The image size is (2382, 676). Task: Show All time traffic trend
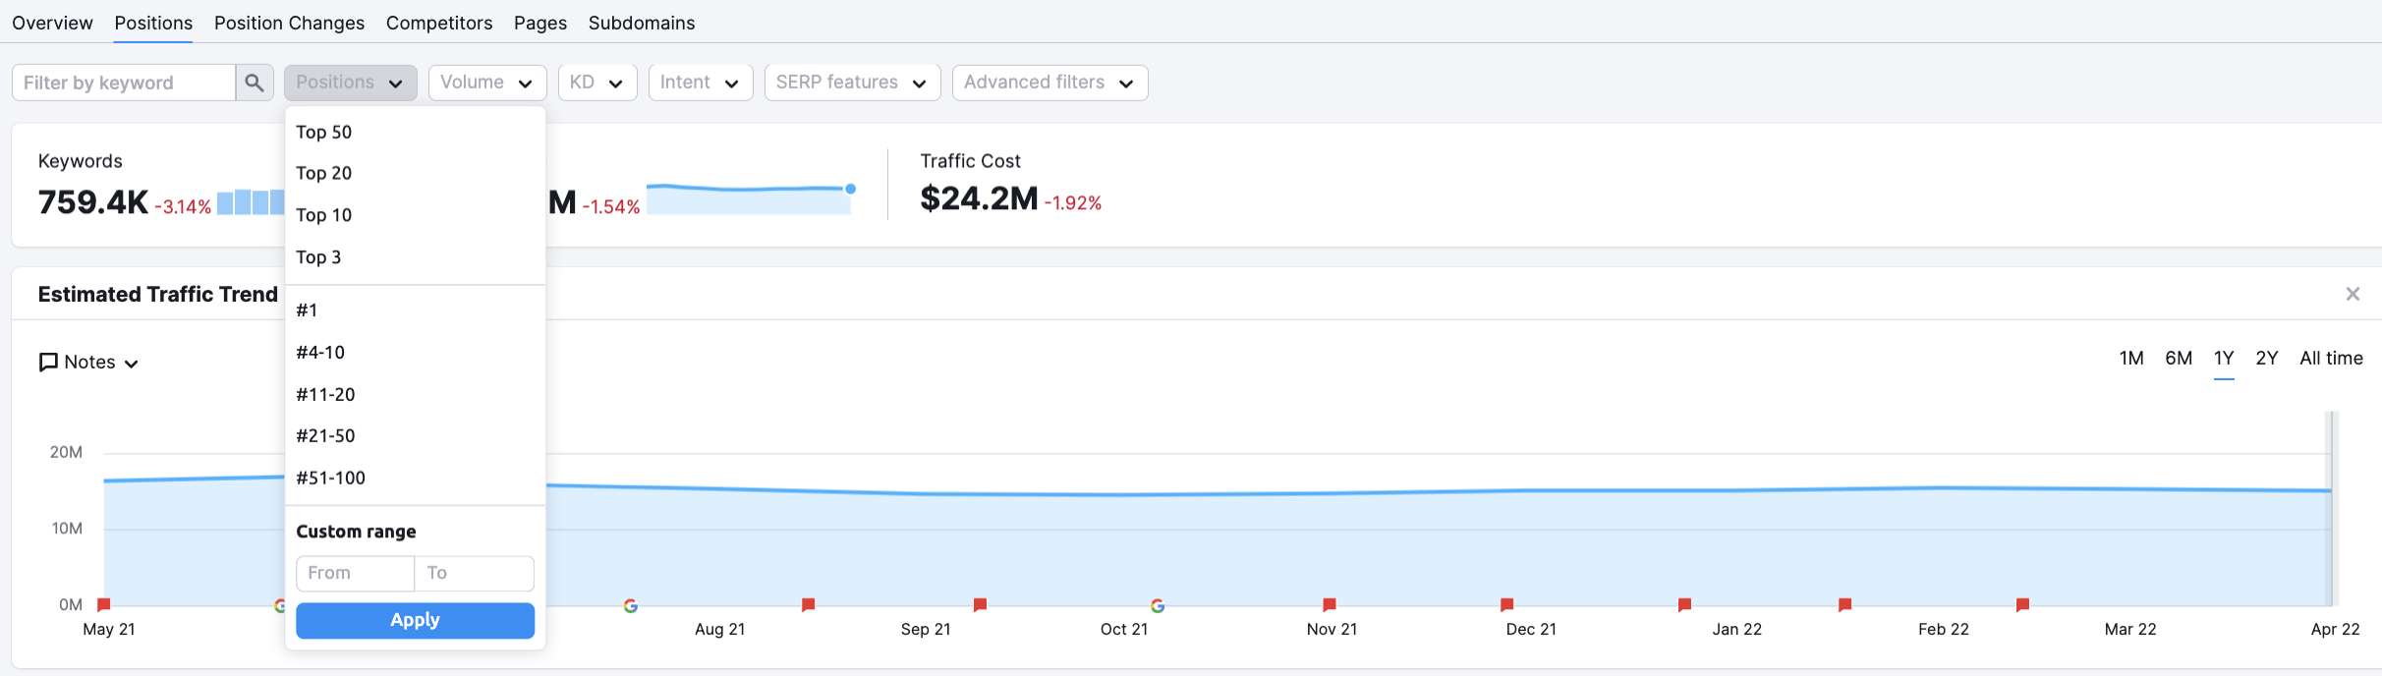(2330, 359)
